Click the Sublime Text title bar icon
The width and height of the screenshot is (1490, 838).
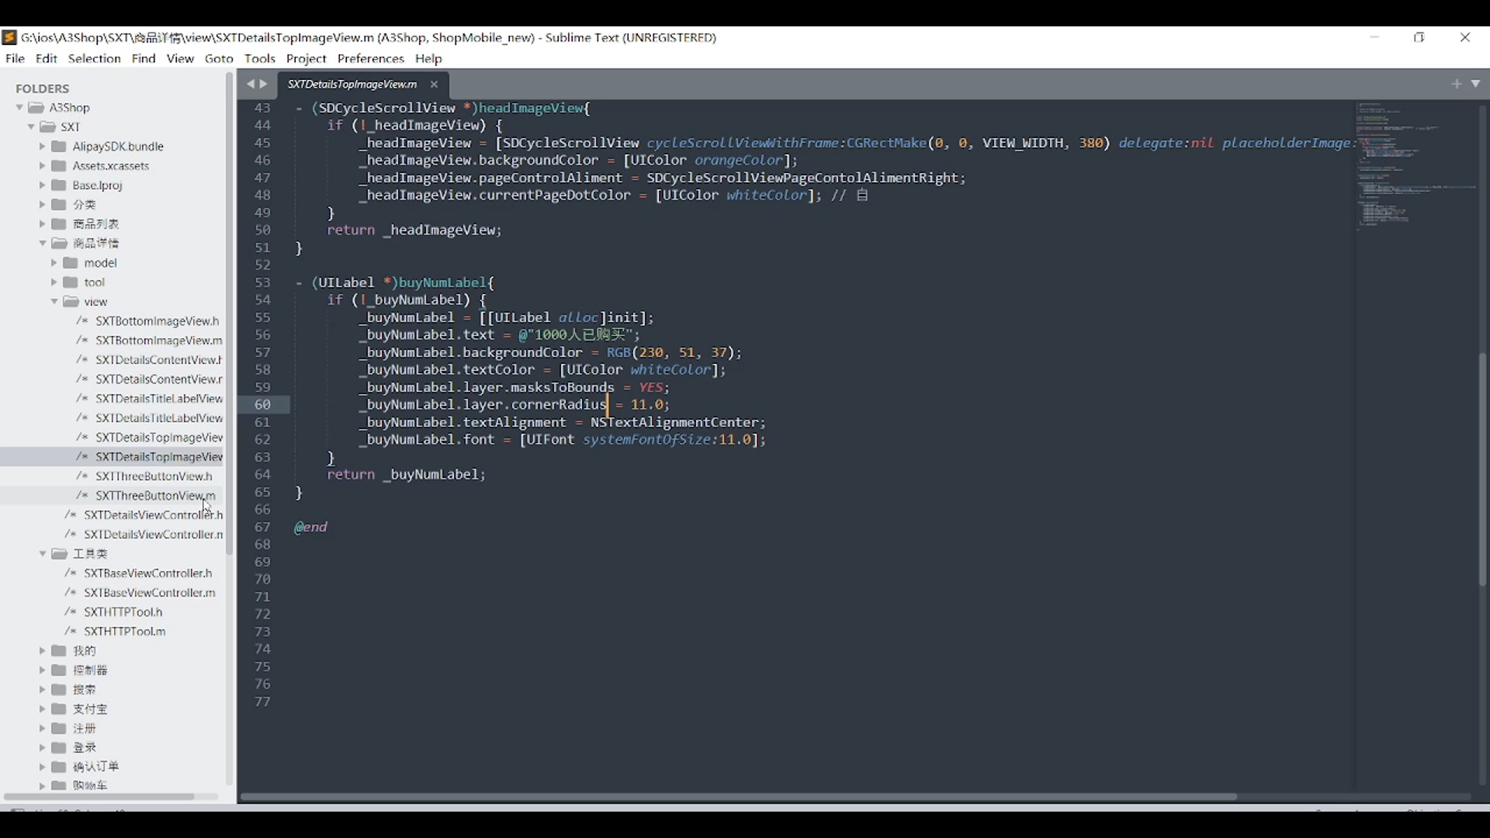tap(9, 37)
